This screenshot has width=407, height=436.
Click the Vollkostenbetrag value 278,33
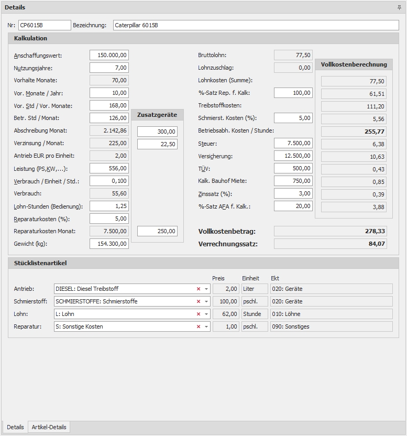click(x=331, y=231)
